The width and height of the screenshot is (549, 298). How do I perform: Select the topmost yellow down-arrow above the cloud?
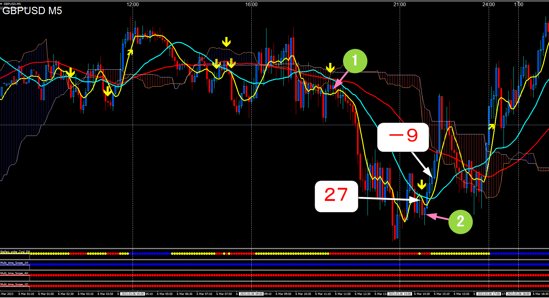point(226,42)
